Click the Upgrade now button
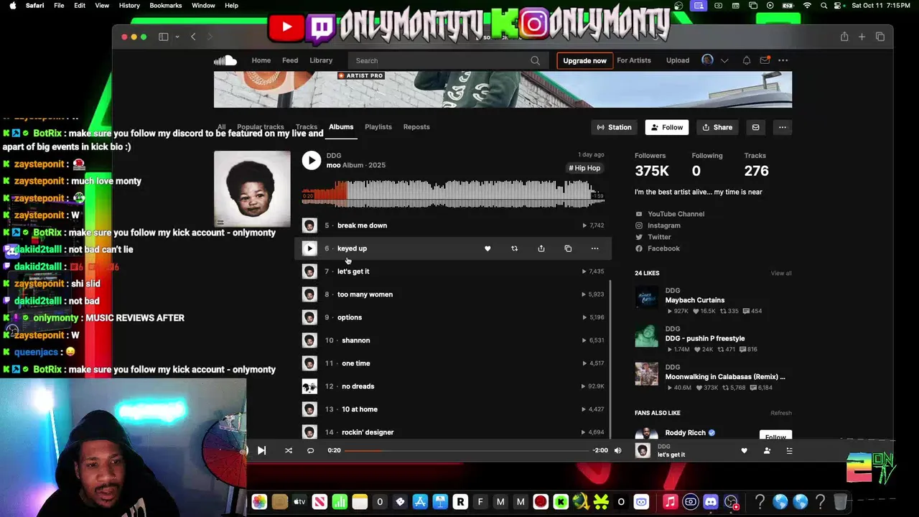 click(x=584, y=60)
